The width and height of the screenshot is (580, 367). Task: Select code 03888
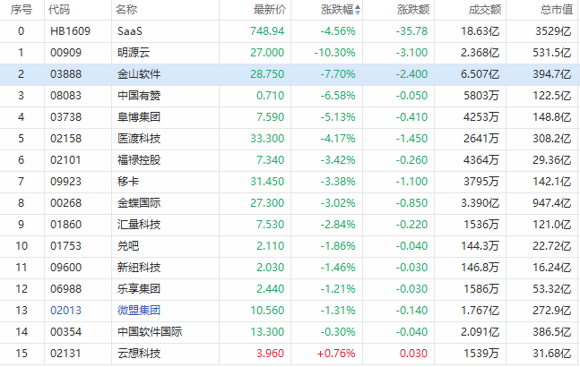[65, 73]
